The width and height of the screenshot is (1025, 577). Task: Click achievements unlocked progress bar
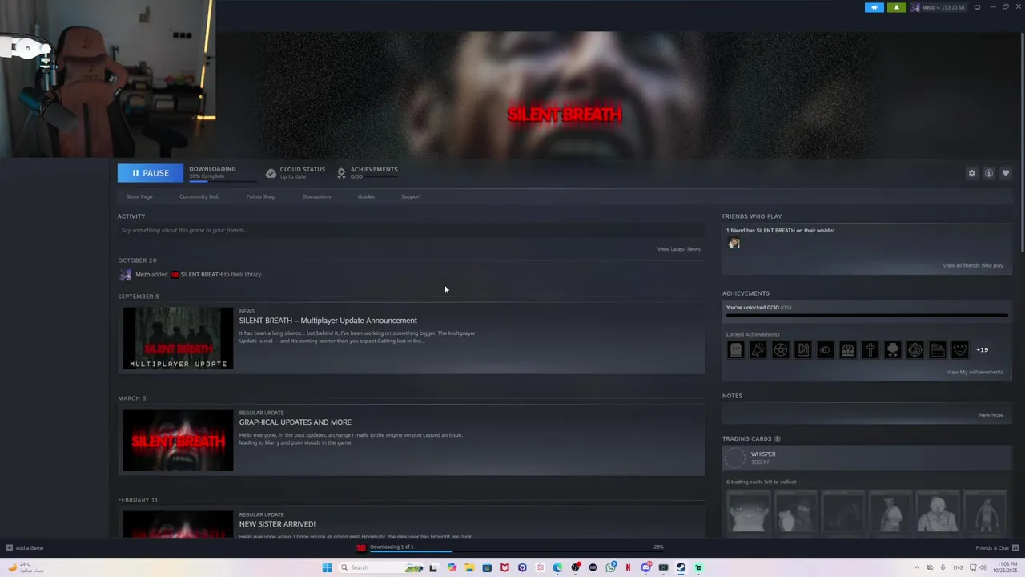[x=866, y=315]
